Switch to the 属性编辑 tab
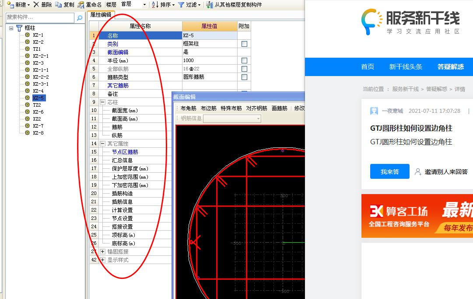This screenshot has width=473, height=299. click(x=101, y=15)
